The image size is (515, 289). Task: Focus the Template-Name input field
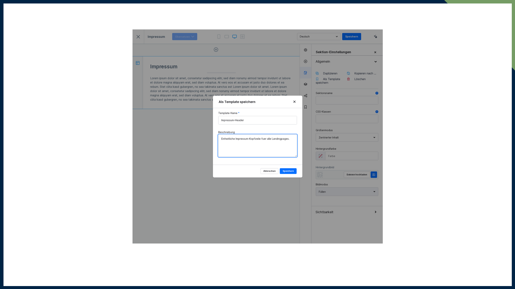point(257,120)
